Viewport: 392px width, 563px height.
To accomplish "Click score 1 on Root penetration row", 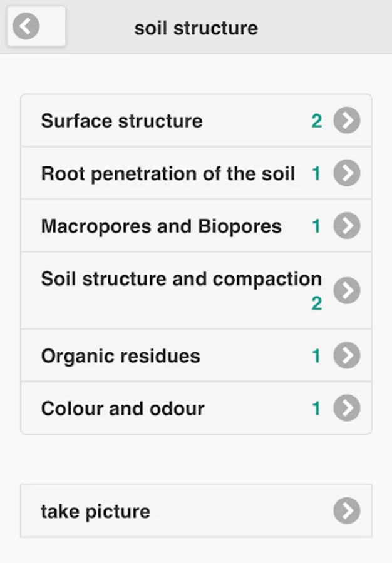I will tap(316, 173).
